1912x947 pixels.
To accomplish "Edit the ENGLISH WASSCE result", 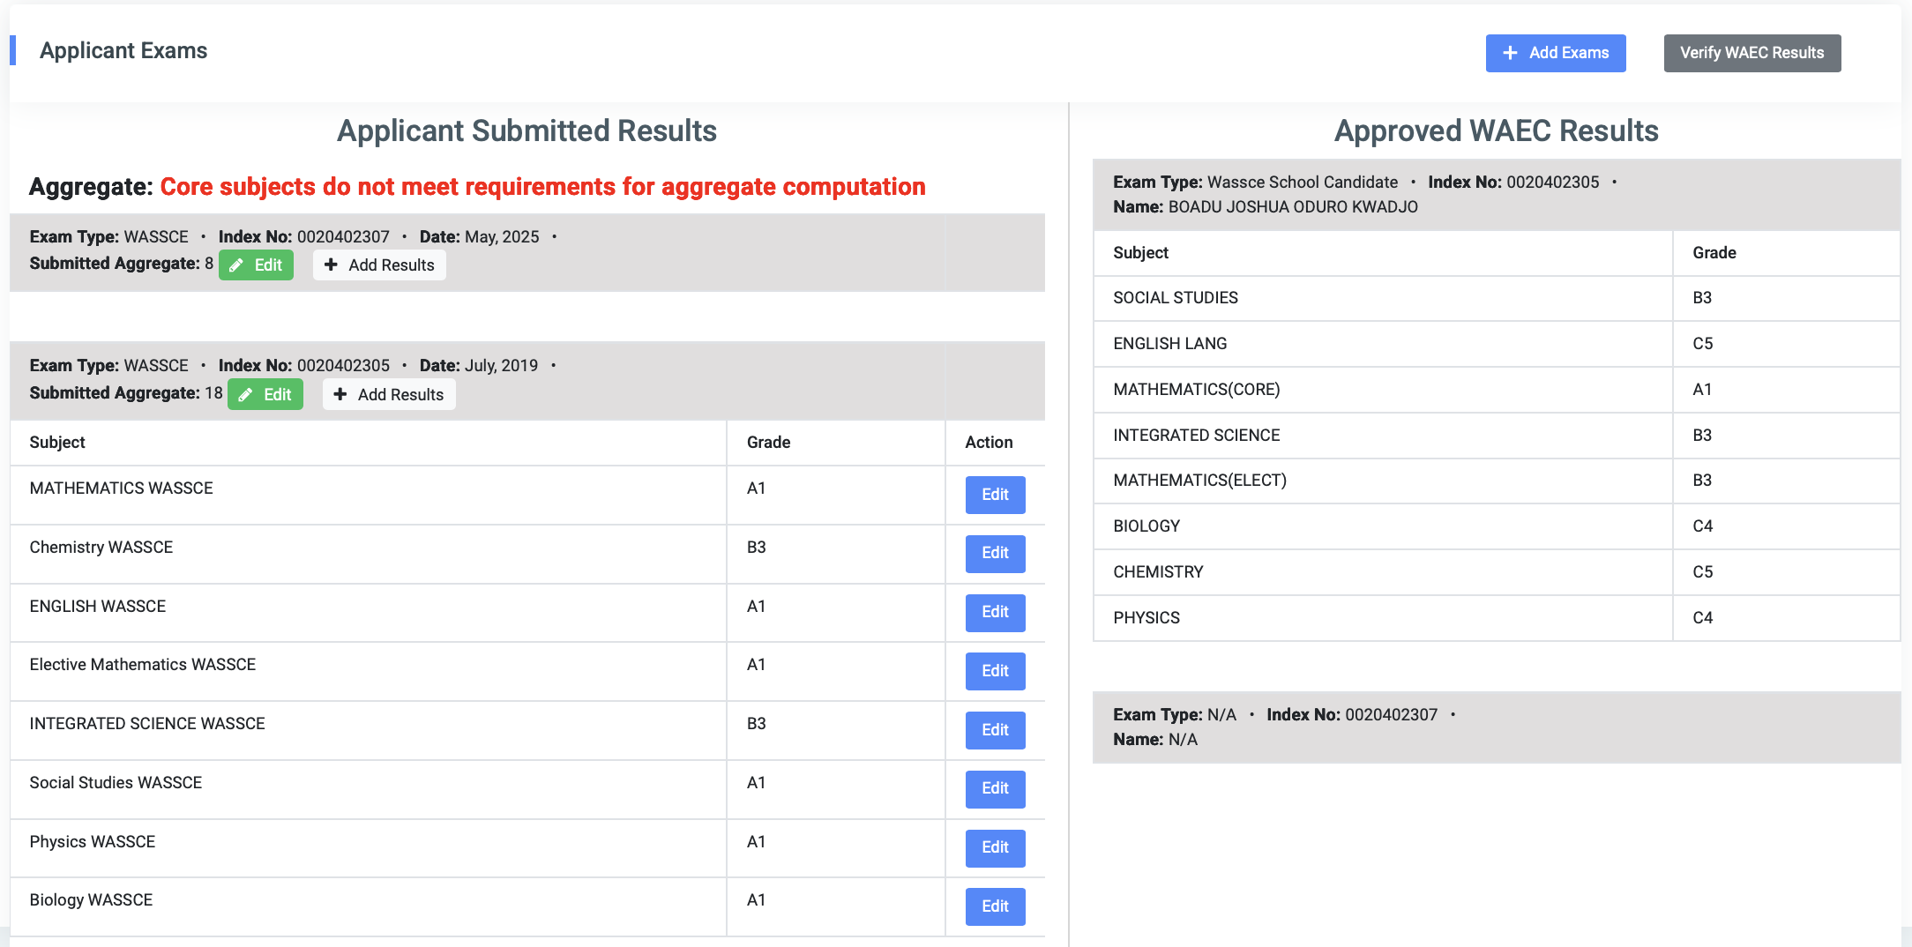I will 995,613.
